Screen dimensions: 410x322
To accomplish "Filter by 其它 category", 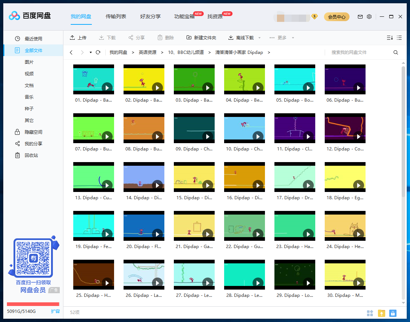I will [29, 120].
